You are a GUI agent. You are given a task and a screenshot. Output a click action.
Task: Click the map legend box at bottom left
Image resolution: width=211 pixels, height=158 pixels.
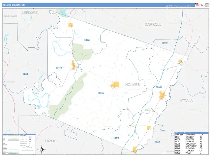click(19, 144)
